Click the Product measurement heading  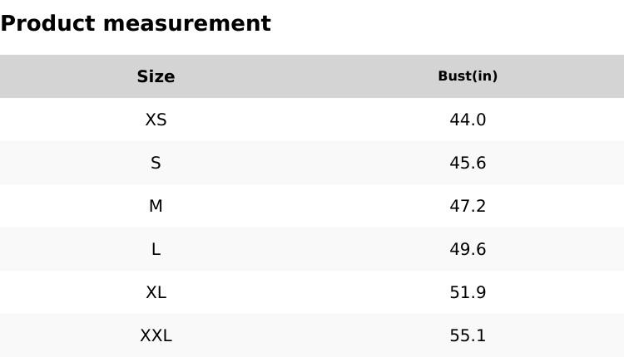[136, 23]
